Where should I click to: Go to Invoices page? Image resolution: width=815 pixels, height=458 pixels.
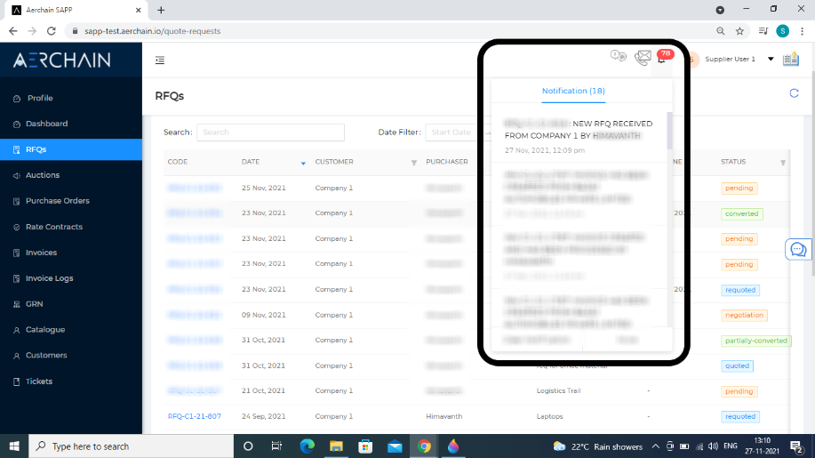point(41,253)
